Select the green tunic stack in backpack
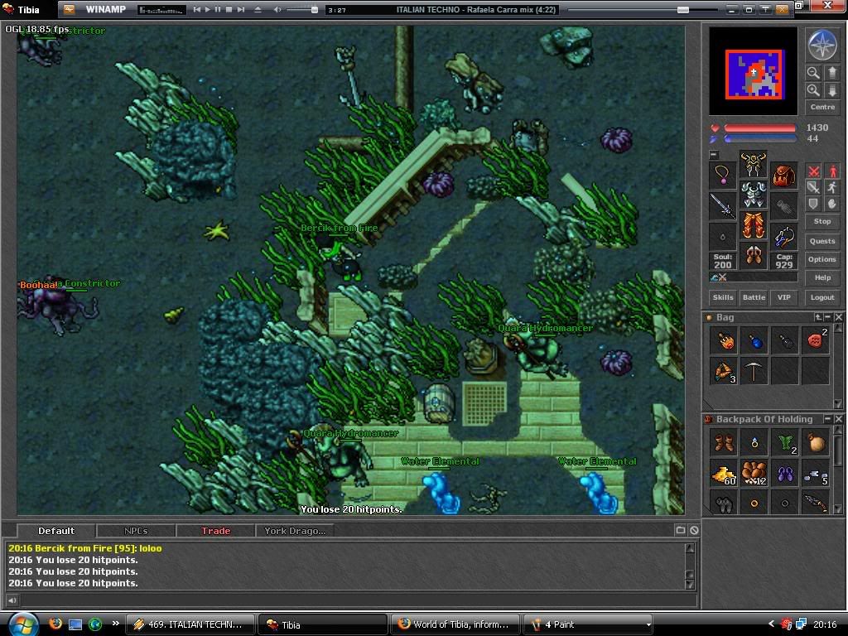Image resolution: width=848 pixels, height=636 pixels. [785, 443]
